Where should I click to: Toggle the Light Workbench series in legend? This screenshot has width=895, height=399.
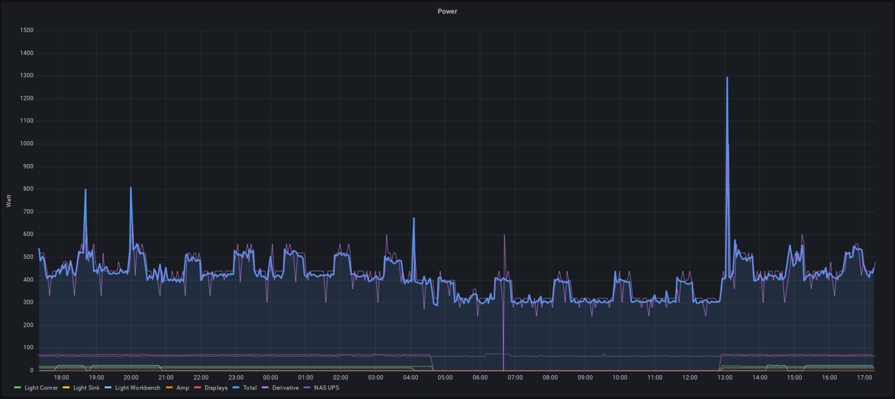[x=138, y=388]
